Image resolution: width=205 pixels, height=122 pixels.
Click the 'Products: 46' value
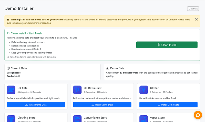[x=13, y=76]
